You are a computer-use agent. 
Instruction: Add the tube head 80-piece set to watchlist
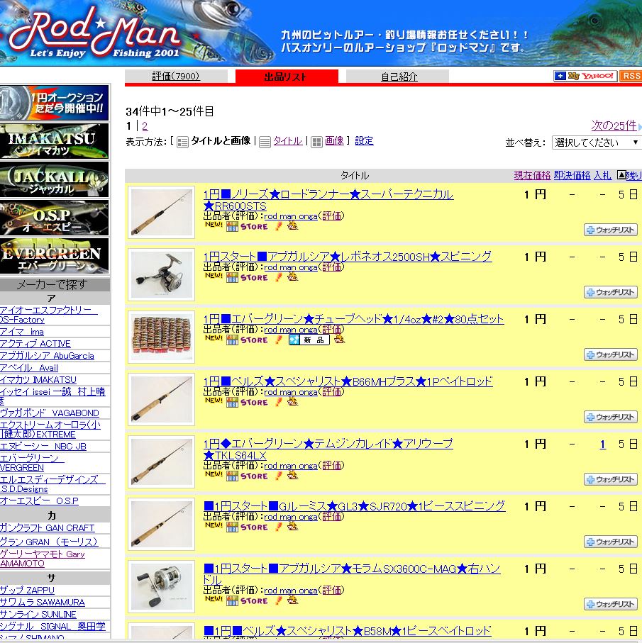click(611, 354)
